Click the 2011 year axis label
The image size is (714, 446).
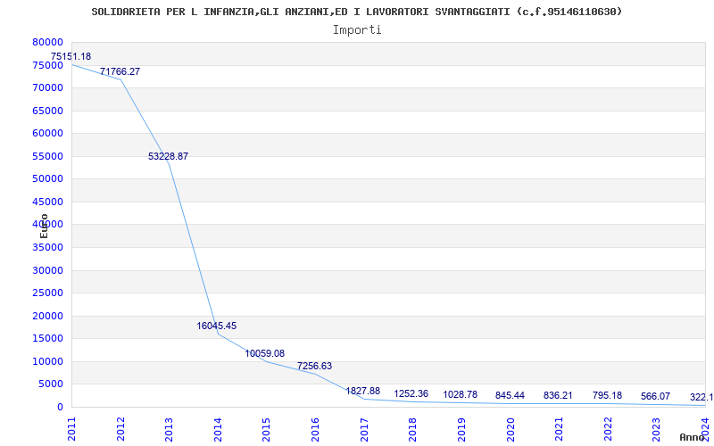(x=72, y=429)
